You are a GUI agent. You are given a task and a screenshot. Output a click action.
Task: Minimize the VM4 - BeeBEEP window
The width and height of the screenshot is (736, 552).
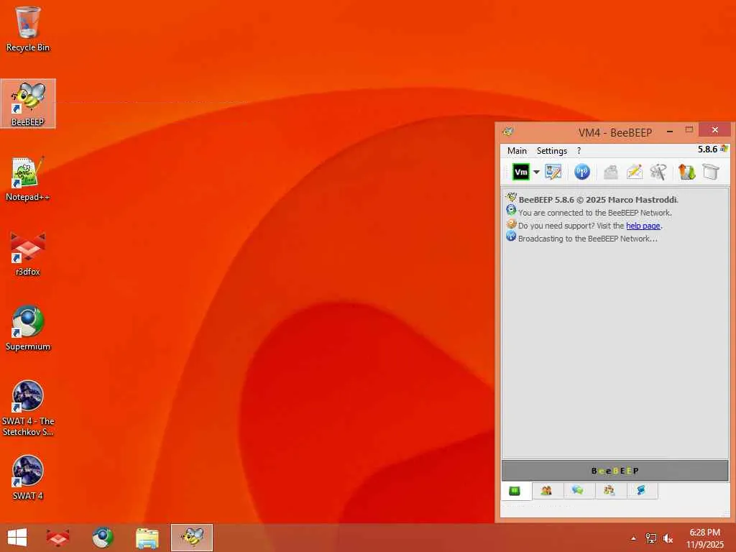670,131
